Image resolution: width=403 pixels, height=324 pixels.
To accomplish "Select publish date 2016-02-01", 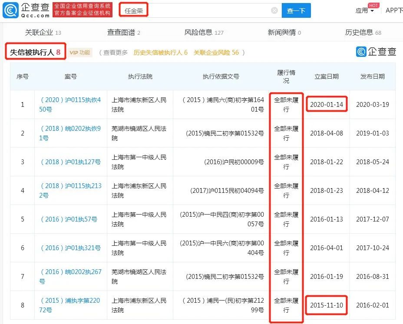I will coord(373,305).
